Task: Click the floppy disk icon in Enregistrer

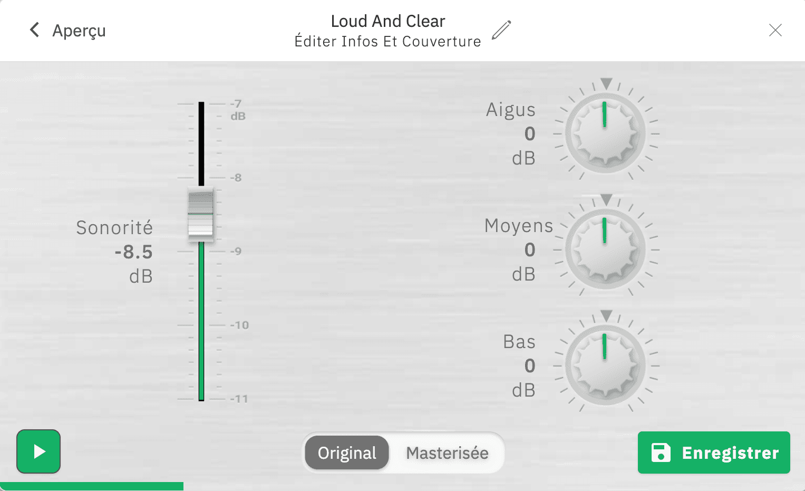Action: (661, 453)
